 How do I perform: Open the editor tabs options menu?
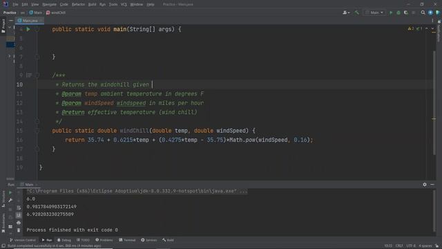(x=432, y=21)
